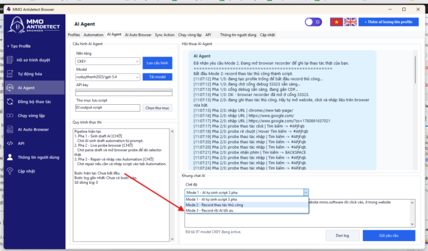Click the app icon in title bar
Image resolution: width=428 pixels, height=251 pixels.
[9, 9]
